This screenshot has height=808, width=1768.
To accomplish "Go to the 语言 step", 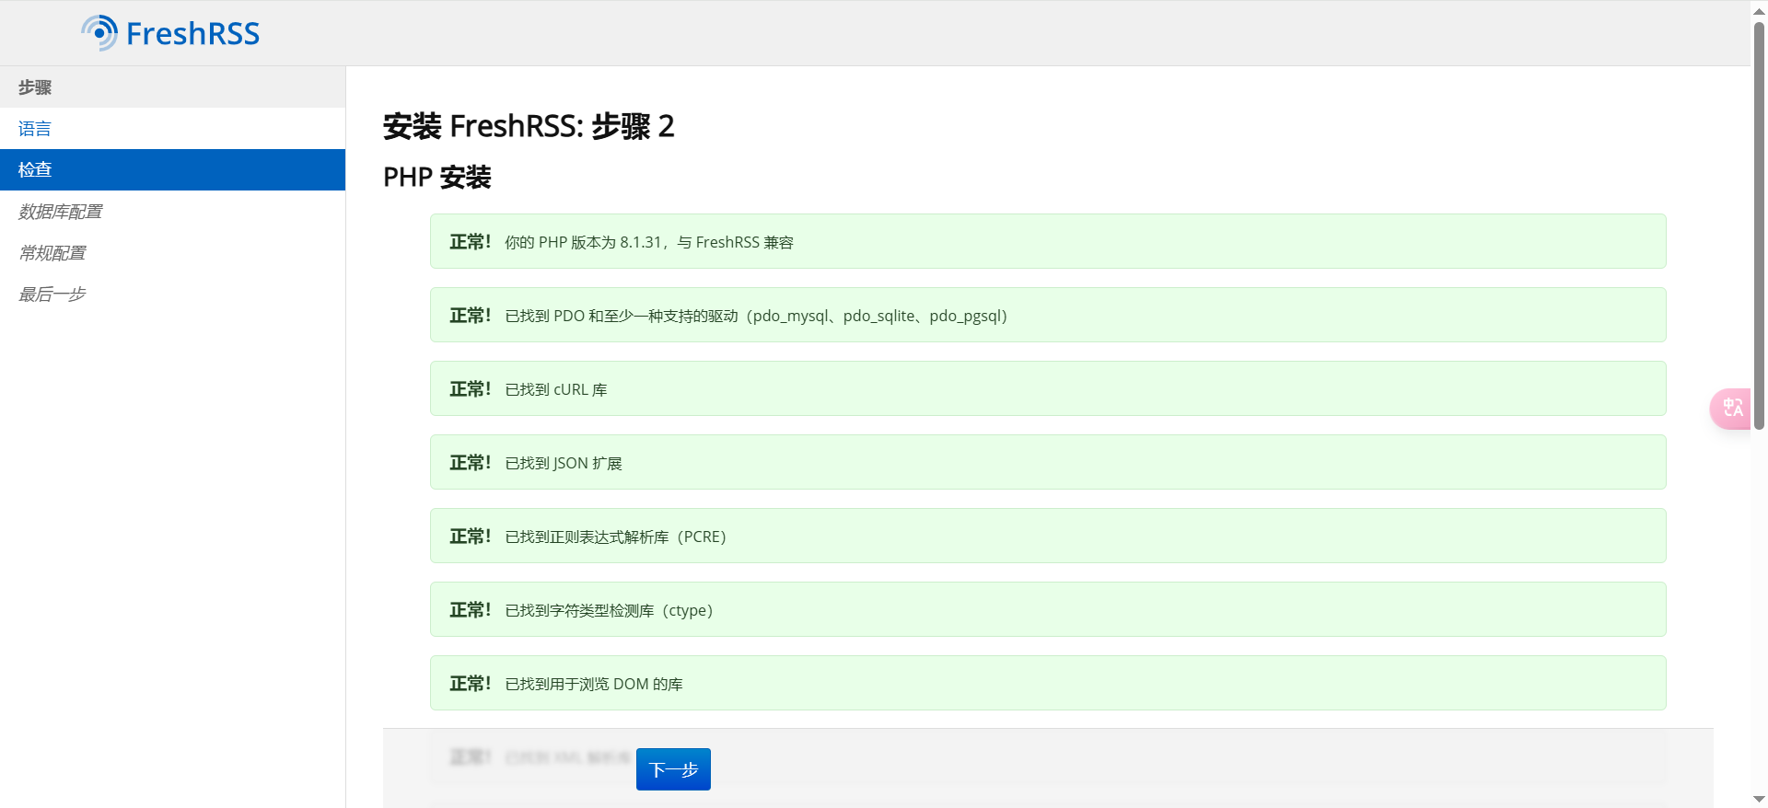I will pos(172,129).
